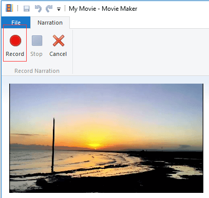The image size is (209, 198).
Task: Click the red Record circle icon
Action: 15,41
